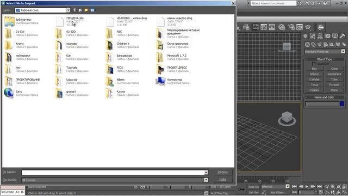
Task: Select the Helpers category icon
Action: click(x=332, y=45)
